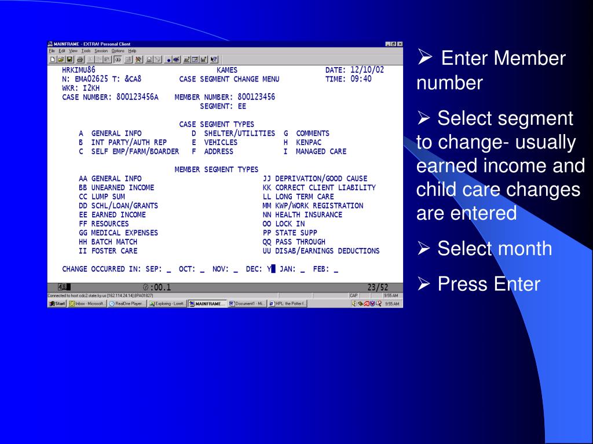Open the Help menu
Screen dimensions: 593x444
tap(132, 51)
